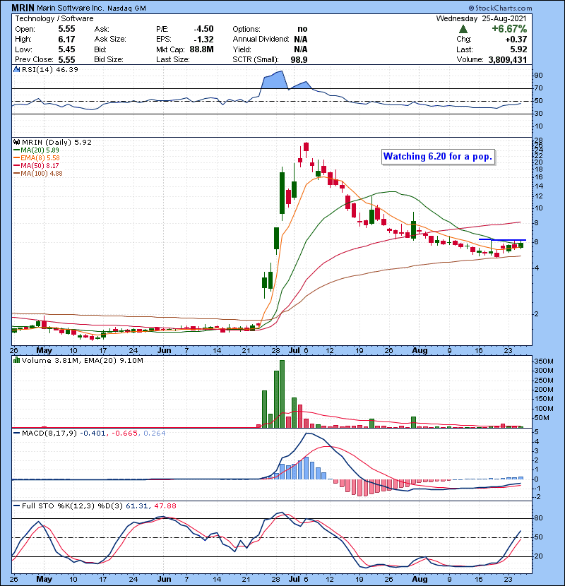Viewport: 565px width, 586px height.
Task: Select the MACD signal value -0.665
Action: point(124,433)
